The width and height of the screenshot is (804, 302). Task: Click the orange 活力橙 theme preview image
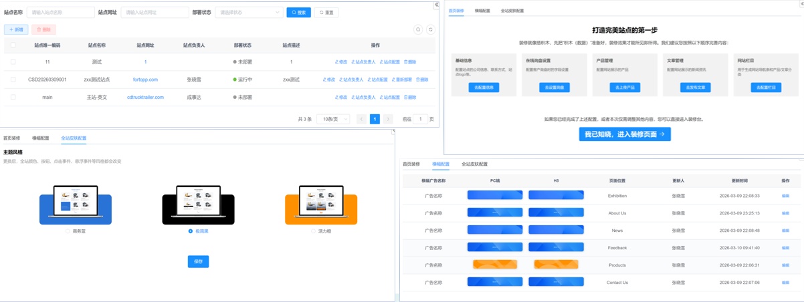(321, 204)
